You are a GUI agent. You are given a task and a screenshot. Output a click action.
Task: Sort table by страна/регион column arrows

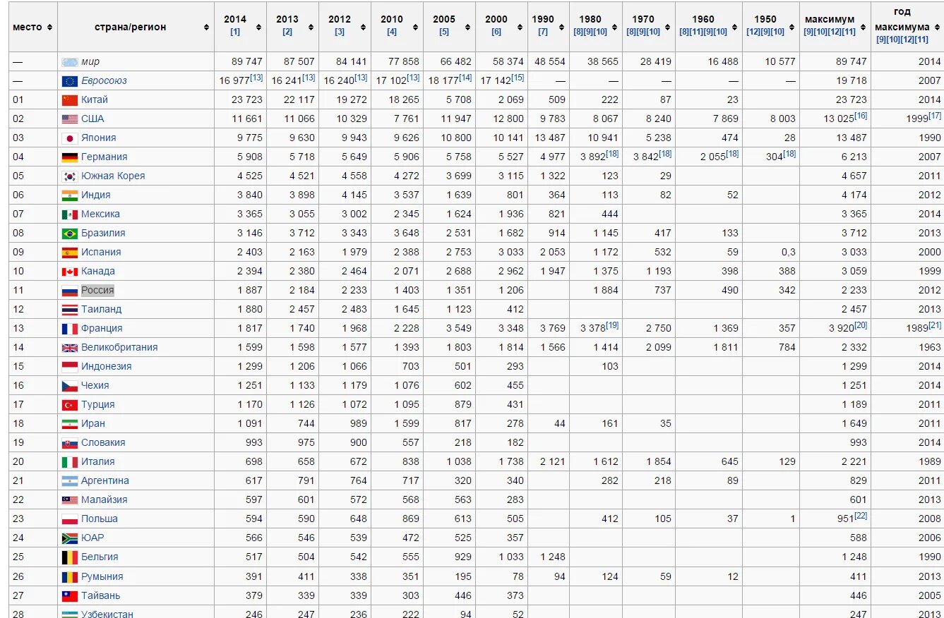click(206, 27)
